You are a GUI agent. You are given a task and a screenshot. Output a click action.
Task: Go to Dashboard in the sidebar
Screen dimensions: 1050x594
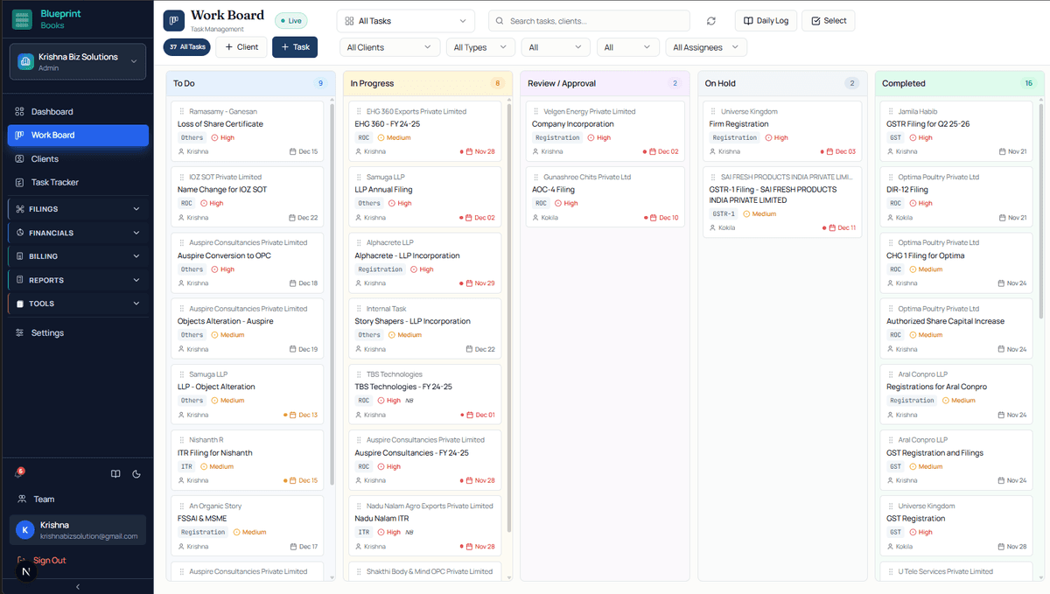click(52, 112)
